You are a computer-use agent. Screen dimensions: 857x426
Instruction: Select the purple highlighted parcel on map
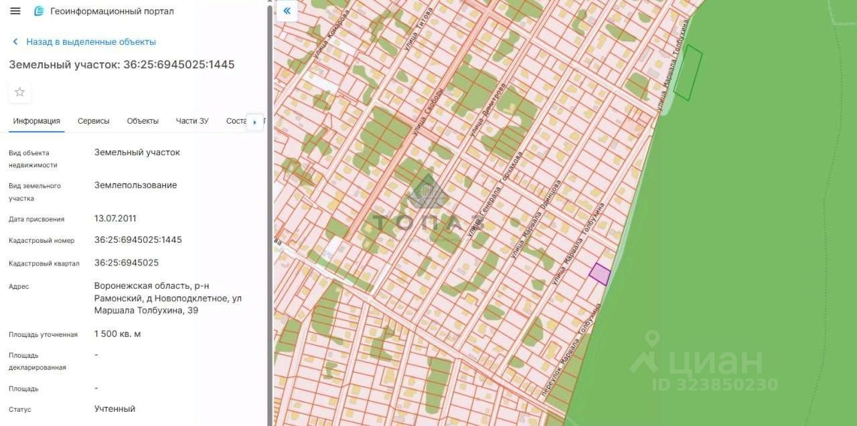[x=600, y=274]
